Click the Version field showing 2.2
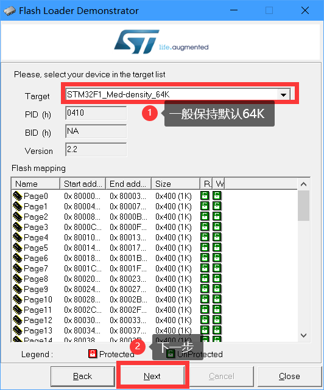This screenshot has height=390, width=324. (96, 150)
